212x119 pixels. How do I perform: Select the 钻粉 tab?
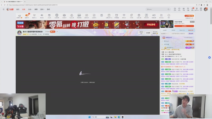pos(191,30)
